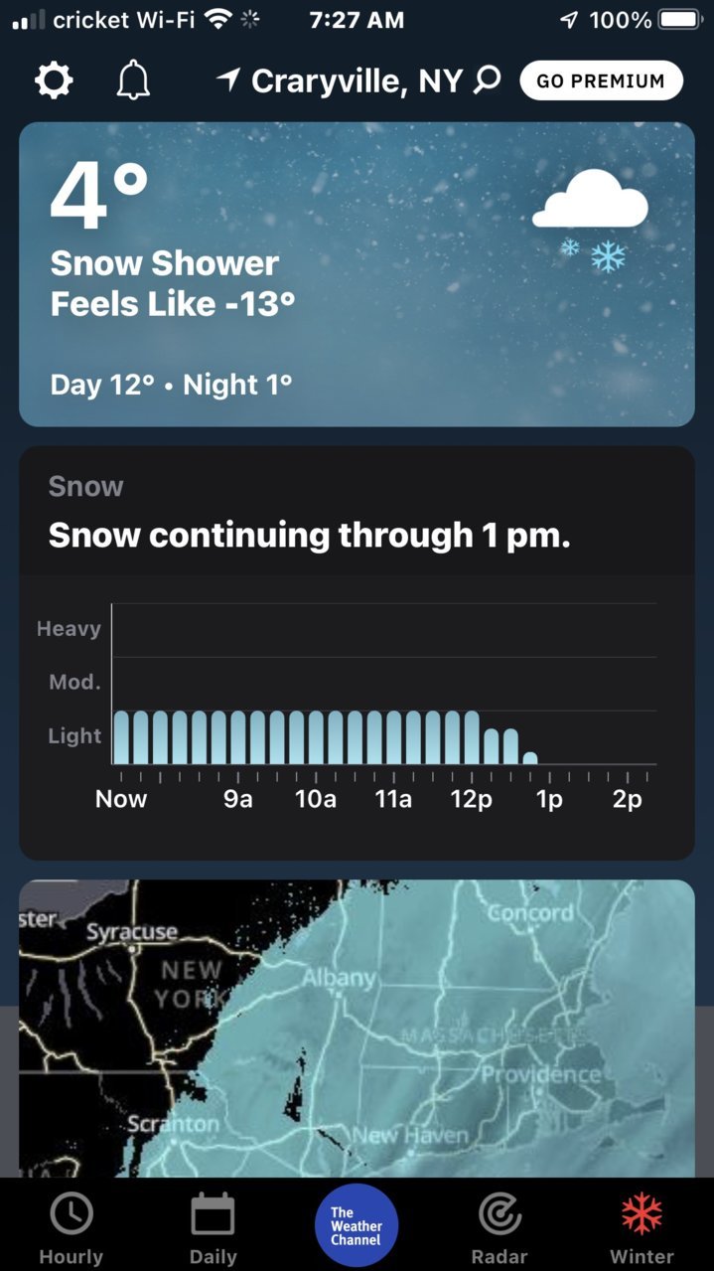Open location search magnifier icon
The height and width of the screenshot is (1271, 714).
point(487,79)
